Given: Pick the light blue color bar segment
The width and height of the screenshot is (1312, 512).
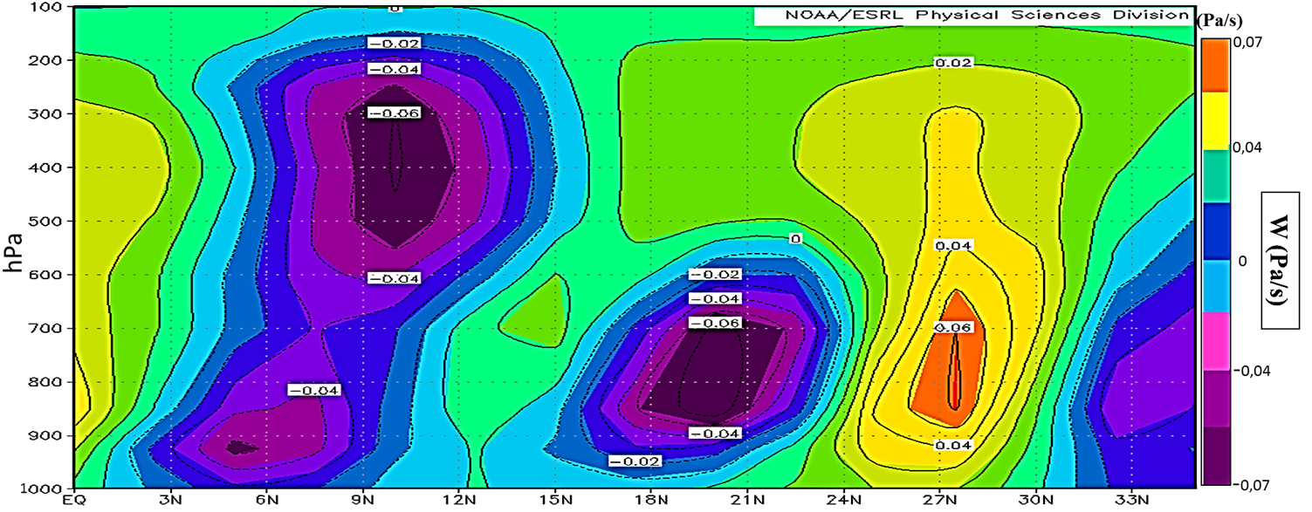Looking at the screenshot, I should click(1215, 288).
